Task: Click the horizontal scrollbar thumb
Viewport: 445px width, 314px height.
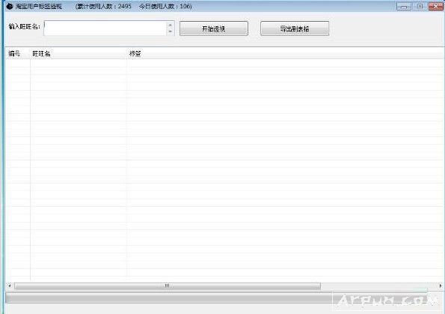Action: click(x=168, y=286)
